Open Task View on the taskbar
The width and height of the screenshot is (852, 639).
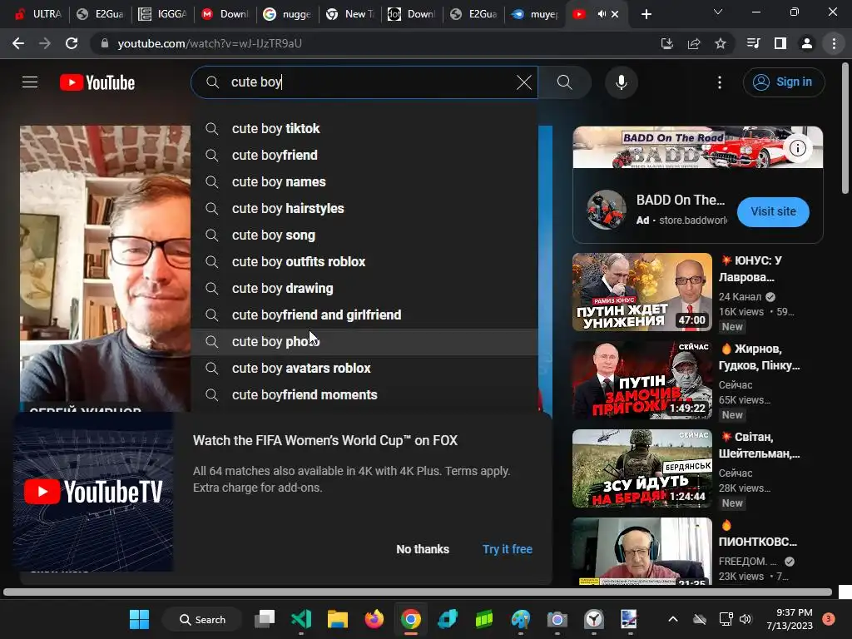point(265,619)
